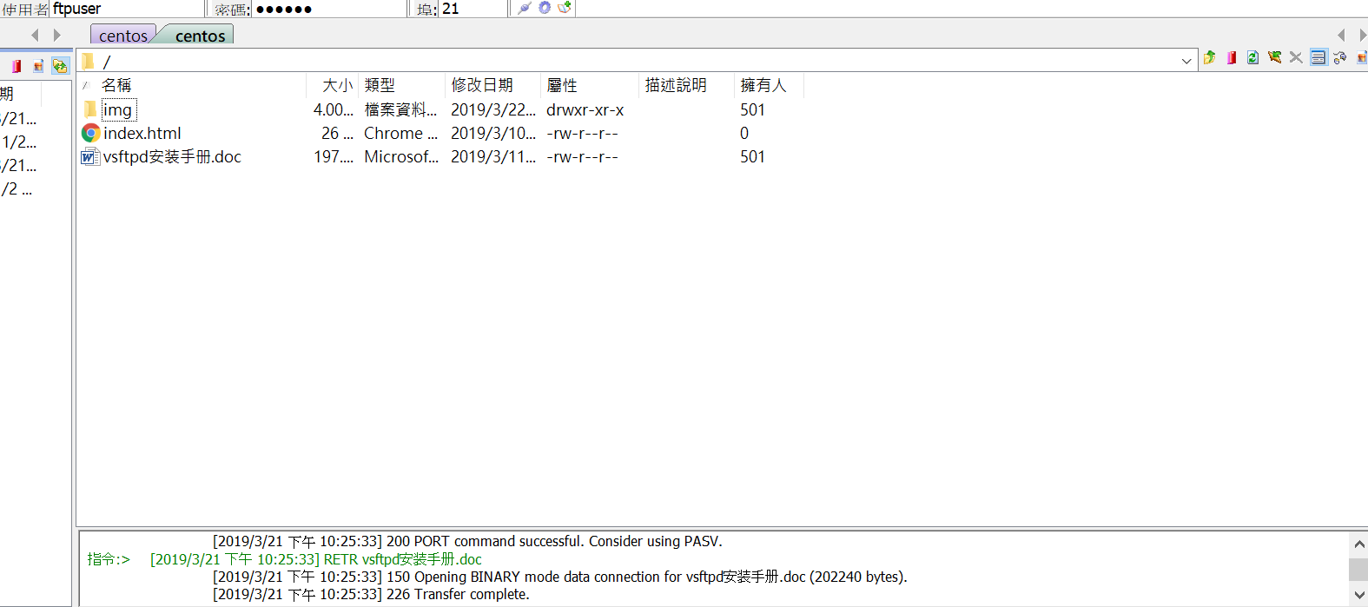This screenshot has height=607, width=1368.
Task: Click owner value 501 of img
Action: (x=752, y=109)
